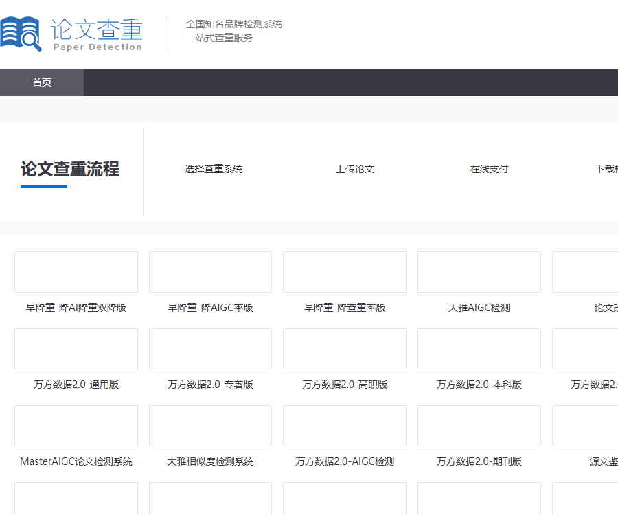The height and width of the screenshot is (515, 618).
Task: Select the 万方数据2.0-期刊版 link
Action: click(x=479, y=461)
